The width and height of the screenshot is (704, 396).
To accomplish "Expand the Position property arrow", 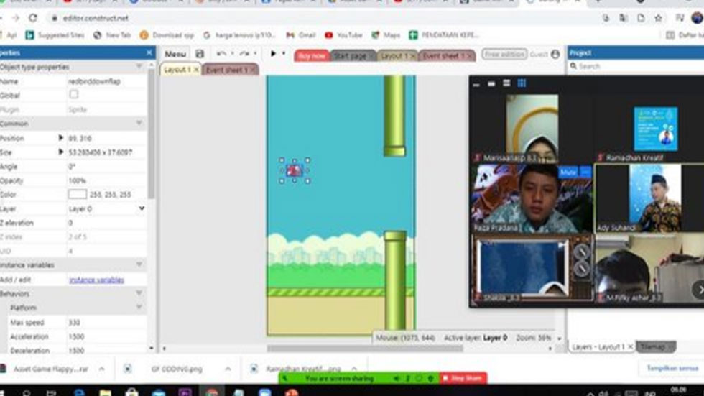I will pyautogui.click(x=60, y=138).
